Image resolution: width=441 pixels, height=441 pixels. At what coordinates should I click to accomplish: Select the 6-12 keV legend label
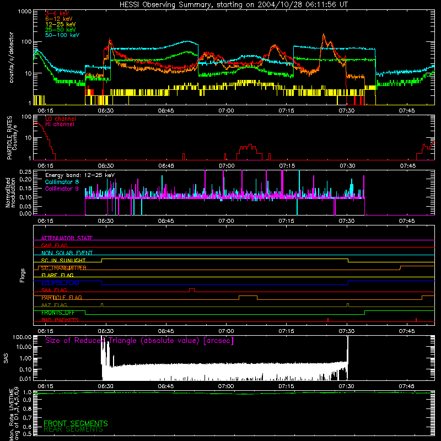58,19
